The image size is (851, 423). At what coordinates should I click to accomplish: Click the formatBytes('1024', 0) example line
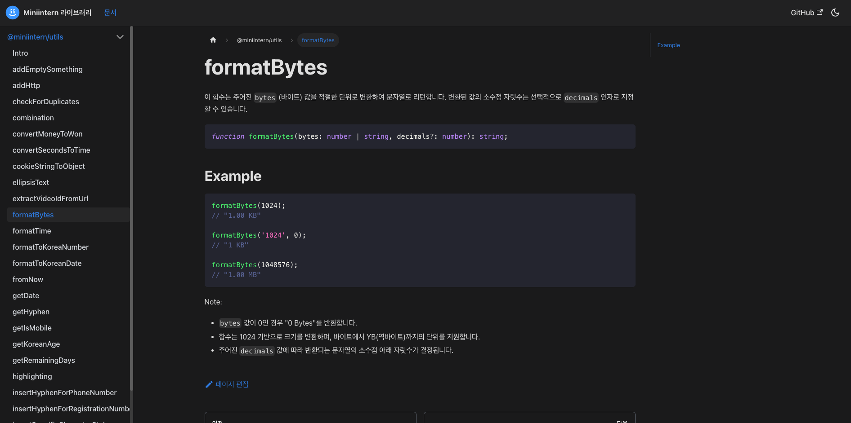[x=259, y=235]
